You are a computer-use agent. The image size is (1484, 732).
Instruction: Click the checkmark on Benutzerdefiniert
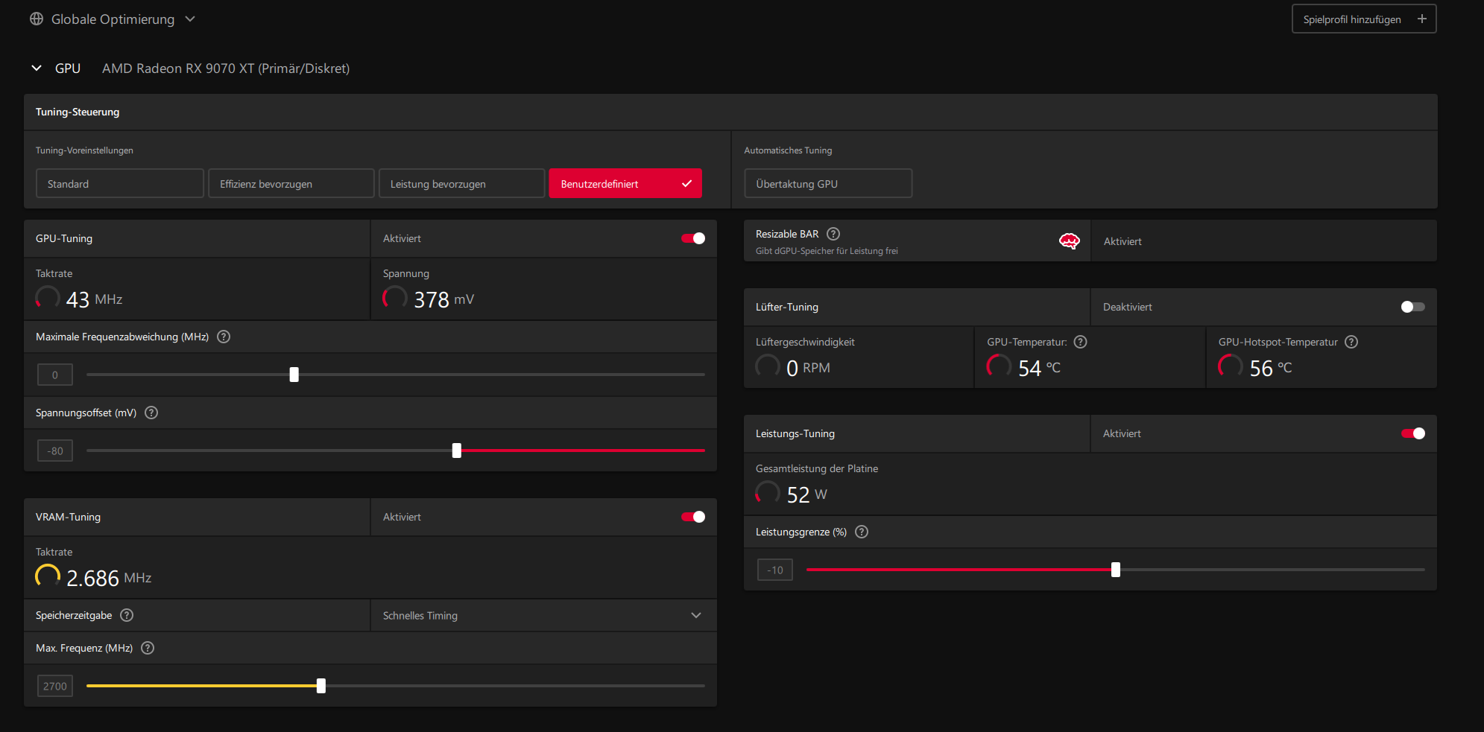[686, 183]
